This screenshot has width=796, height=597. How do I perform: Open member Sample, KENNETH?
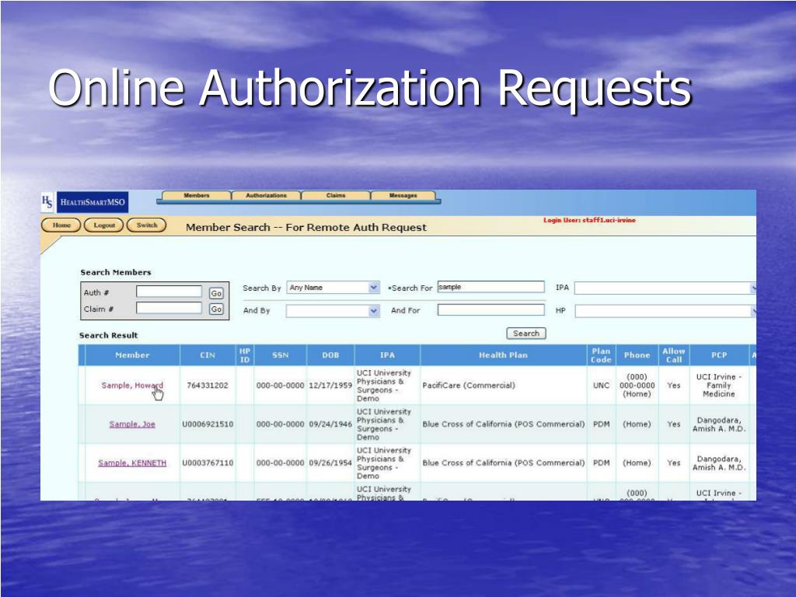pyautogui.click(x=132, y=463)
